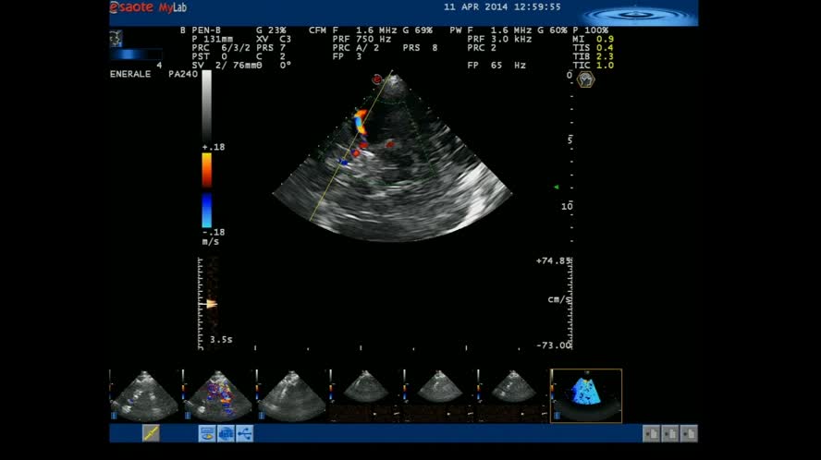Click the middle gray page icon at bottom right
The width and height of the screenshot is (821, 460).
click(670, 432)
